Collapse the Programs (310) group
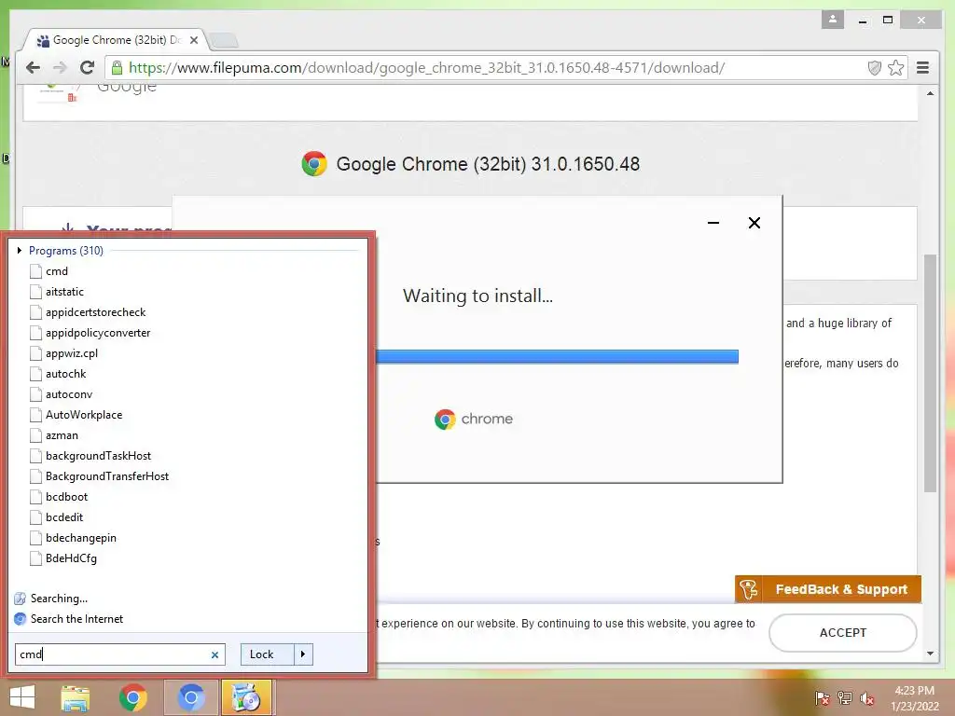Viewport: 955px width, 716px height. coord(20,250)
